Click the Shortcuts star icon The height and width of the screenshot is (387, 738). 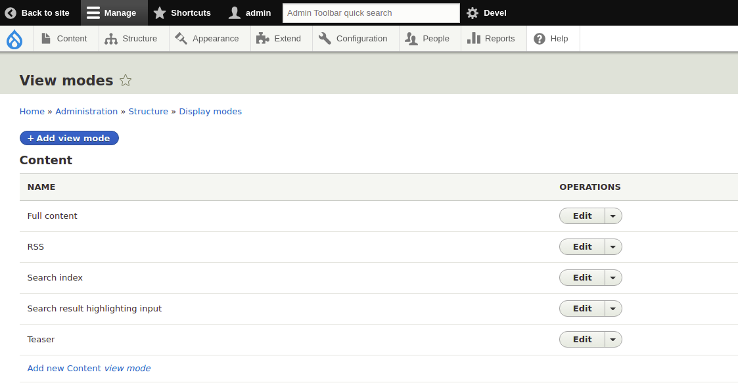coord(160,13)
